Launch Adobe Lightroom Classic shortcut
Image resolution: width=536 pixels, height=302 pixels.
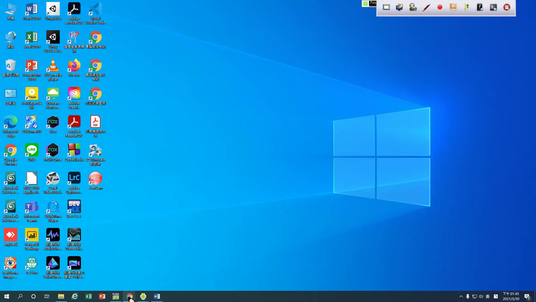coord(74,183)
